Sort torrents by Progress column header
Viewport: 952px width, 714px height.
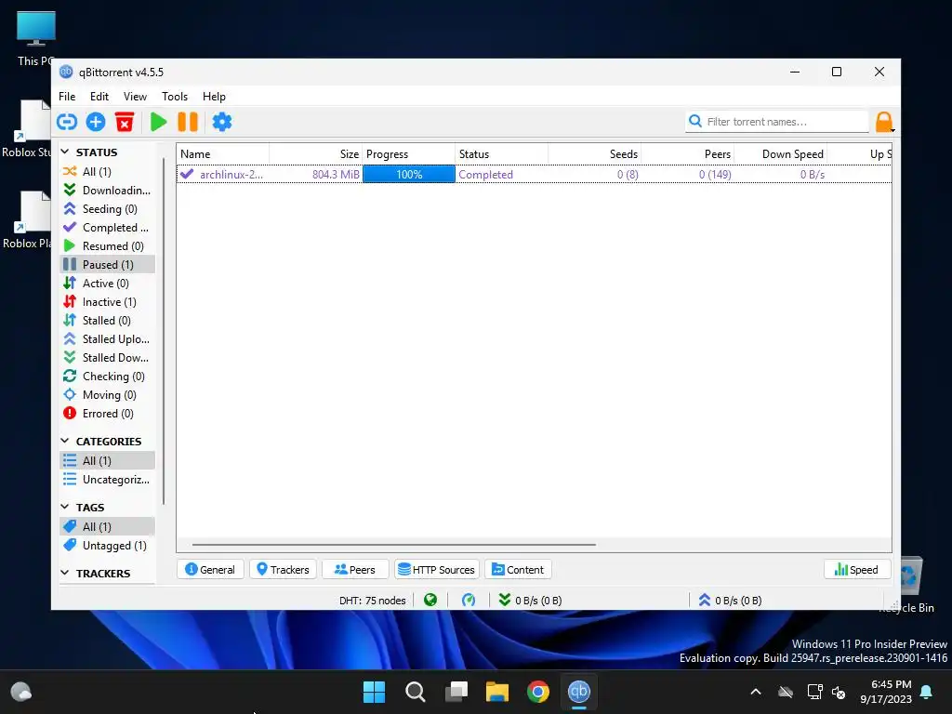point(409,154)
